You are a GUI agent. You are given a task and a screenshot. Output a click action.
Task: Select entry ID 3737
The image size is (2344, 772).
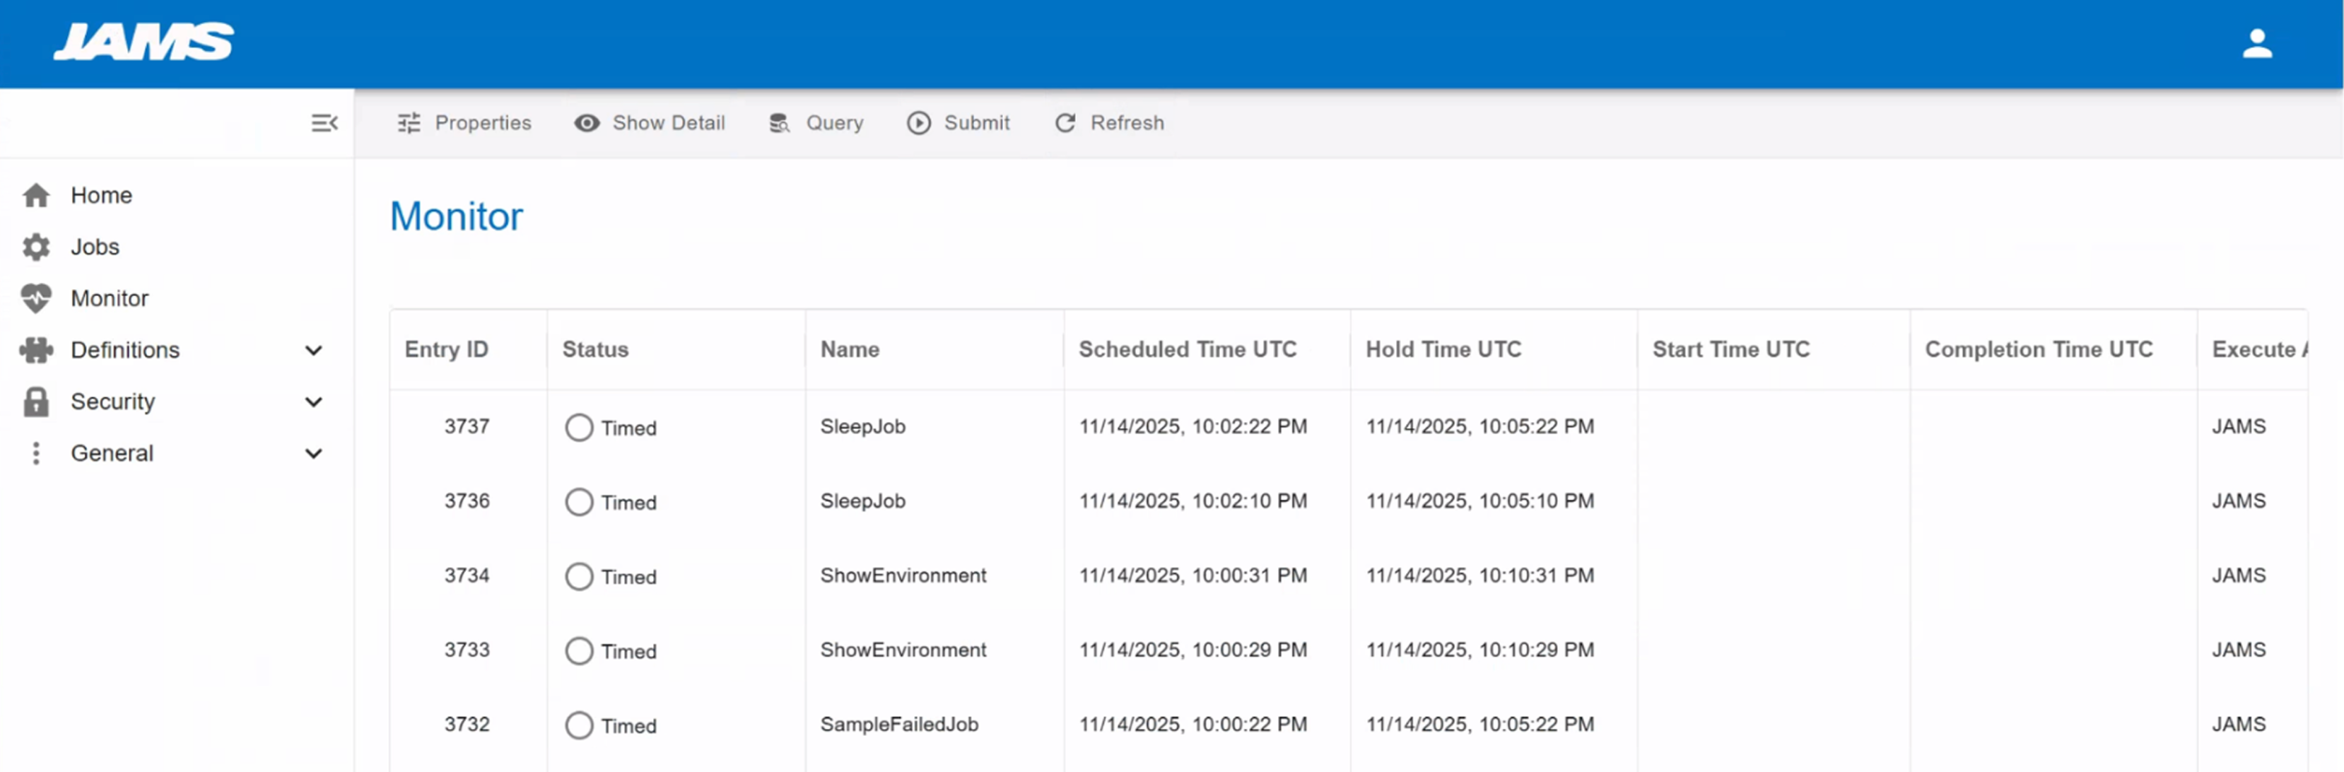tap(467, 426)
